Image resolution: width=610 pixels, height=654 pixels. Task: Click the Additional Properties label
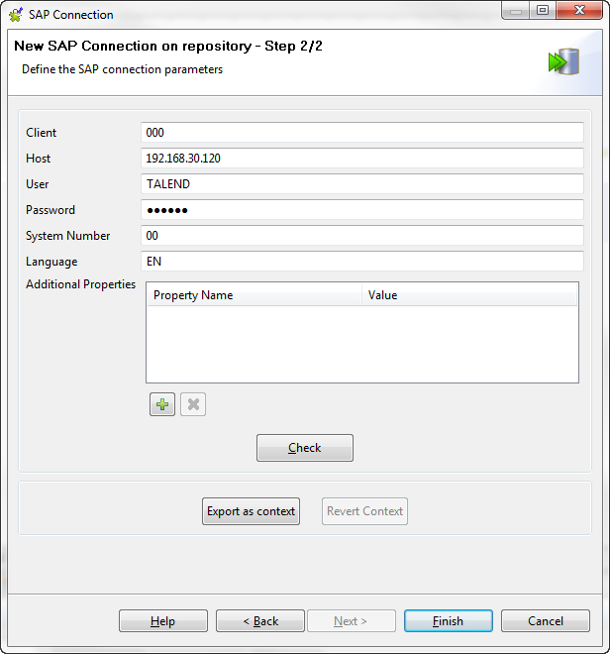[x=81, y=284]
